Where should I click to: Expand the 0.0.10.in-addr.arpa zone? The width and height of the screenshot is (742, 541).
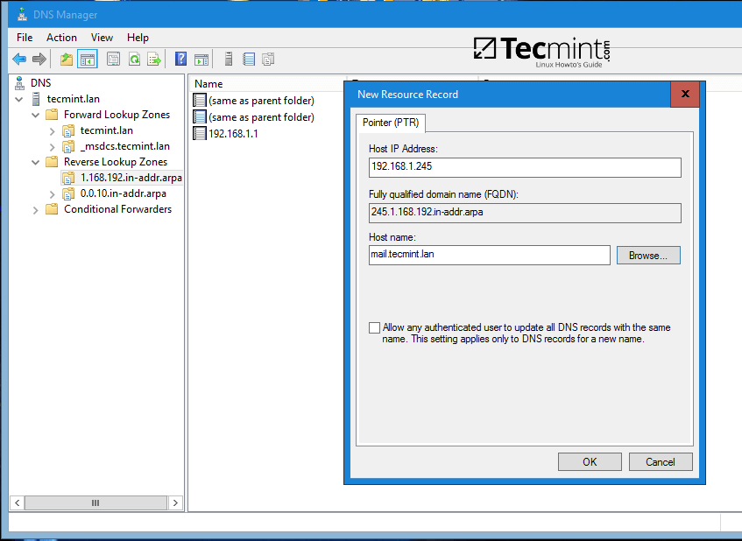[51, 193]
